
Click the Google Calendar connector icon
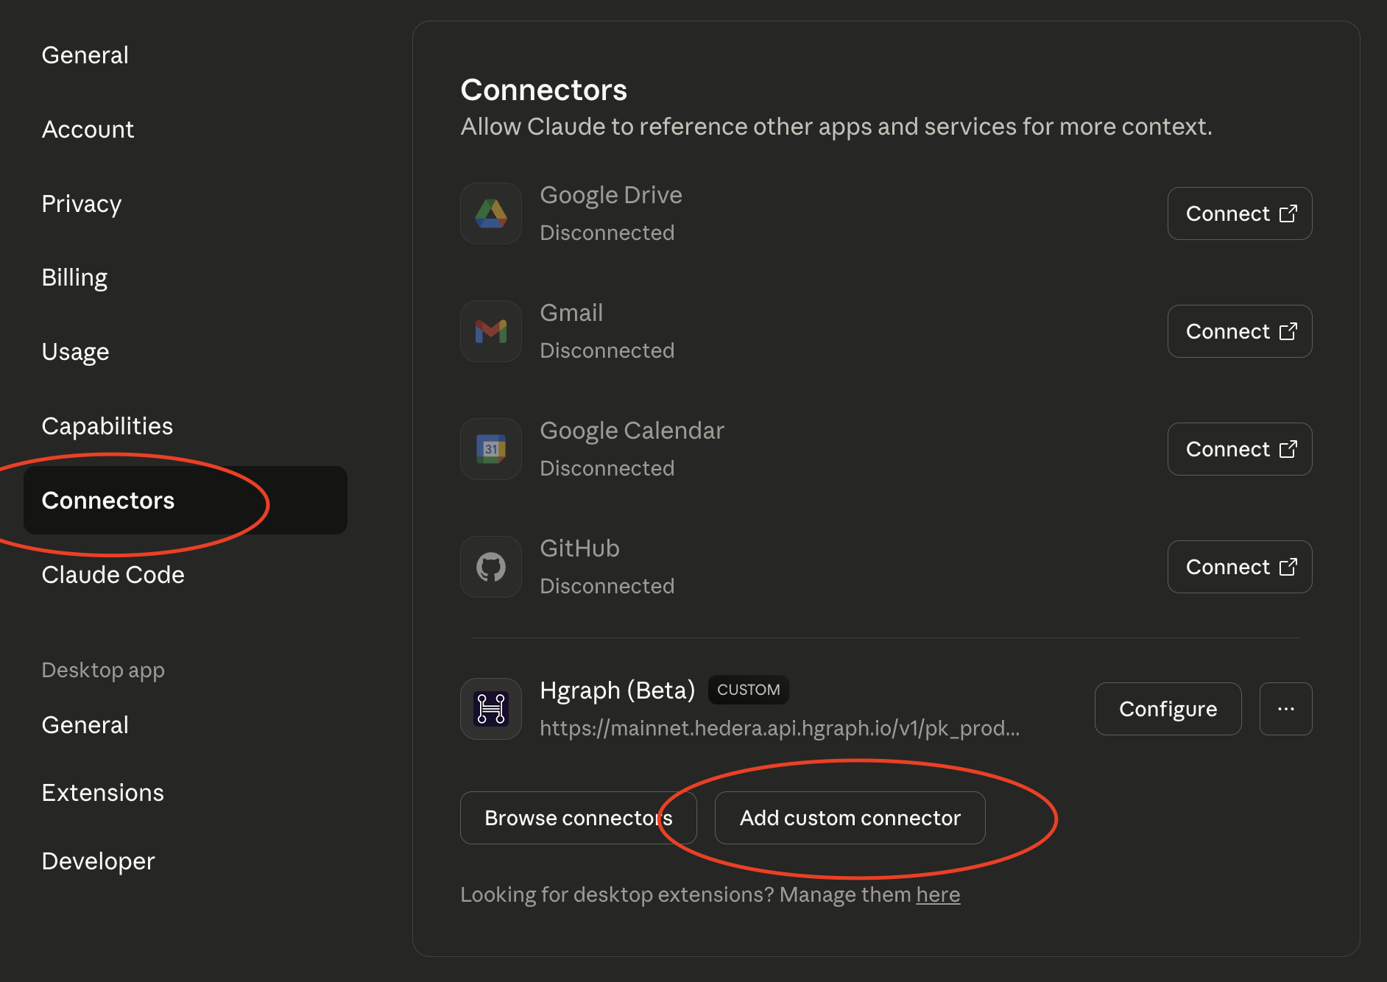(490, 449)
